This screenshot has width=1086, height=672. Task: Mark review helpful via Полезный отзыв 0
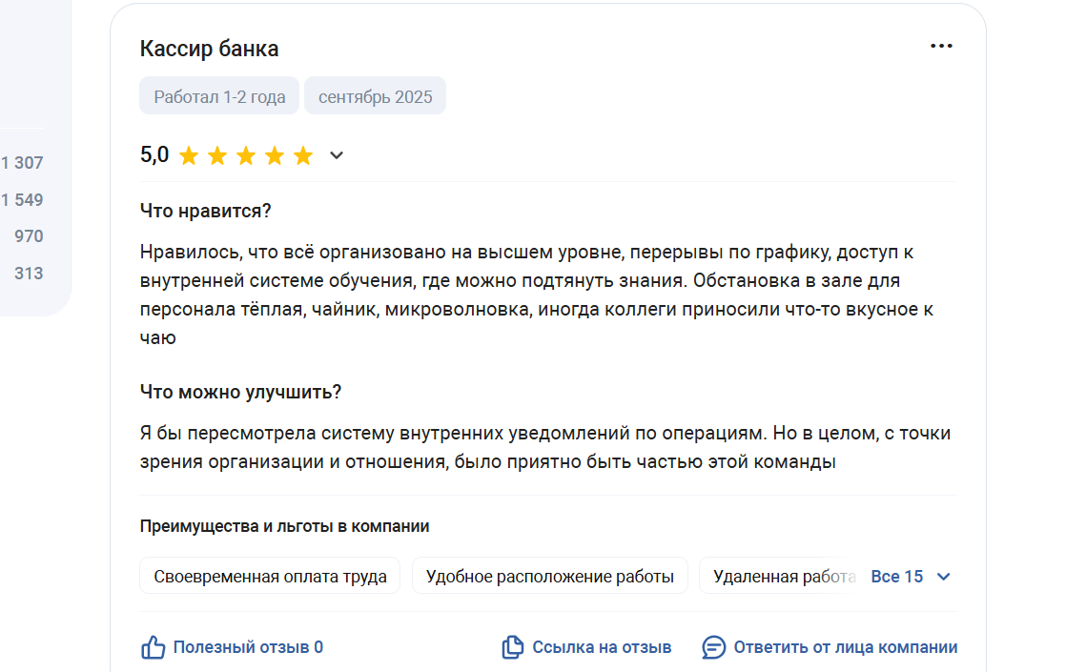[248, 647]
